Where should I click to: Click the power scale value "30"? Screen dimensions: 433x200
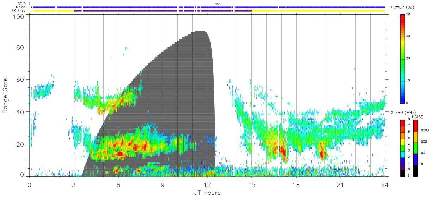point(408,36)
